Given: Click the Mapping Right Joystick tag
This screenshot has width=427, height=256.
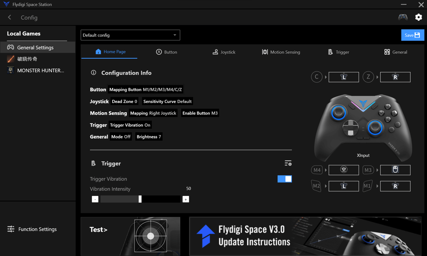Looking at the screenshot, I should (x=153, y=113).
